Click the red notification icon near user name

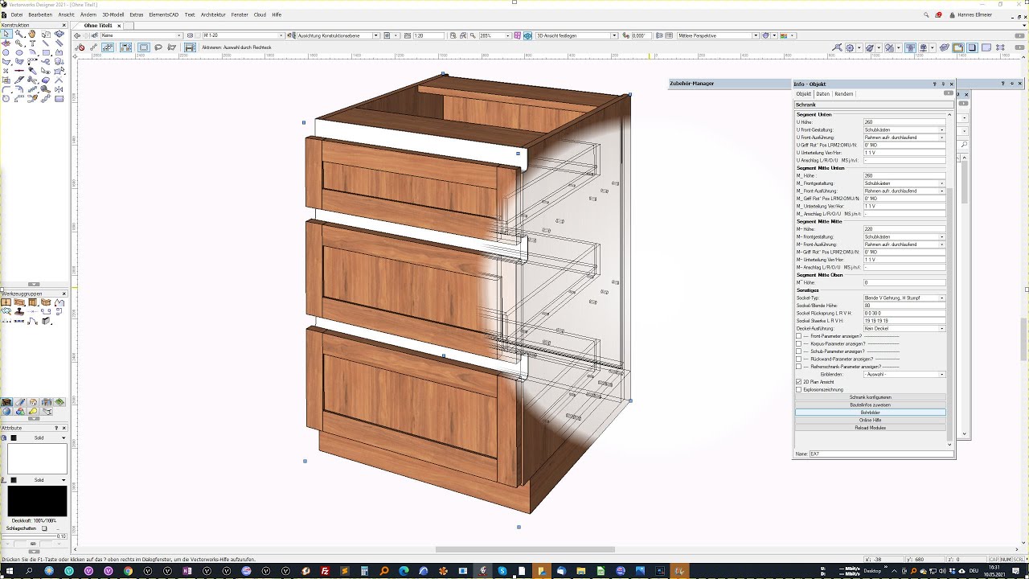tap(938, 15)
